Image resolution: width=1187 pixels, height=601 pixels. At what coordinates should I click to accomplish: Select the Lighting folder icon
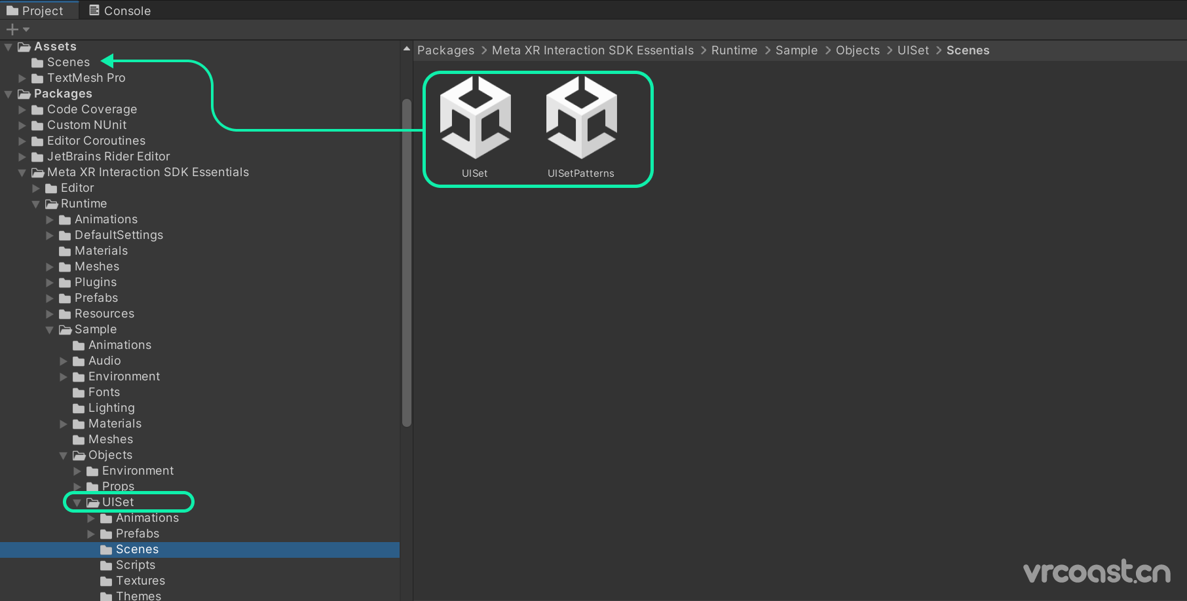point(79,409)
